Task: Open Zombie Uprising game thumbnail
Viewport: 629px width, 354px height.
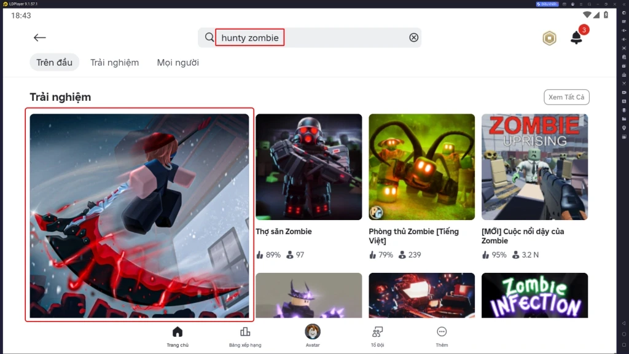Action: click(534, 167)
